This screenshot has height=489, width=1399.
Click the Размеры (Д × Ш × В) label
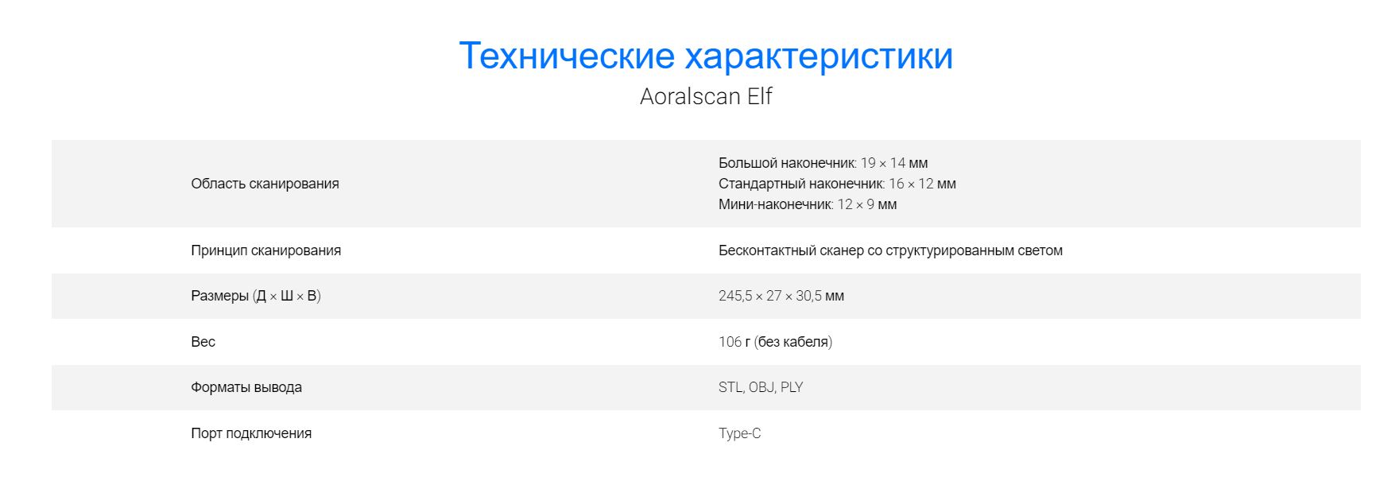[255, 296]
